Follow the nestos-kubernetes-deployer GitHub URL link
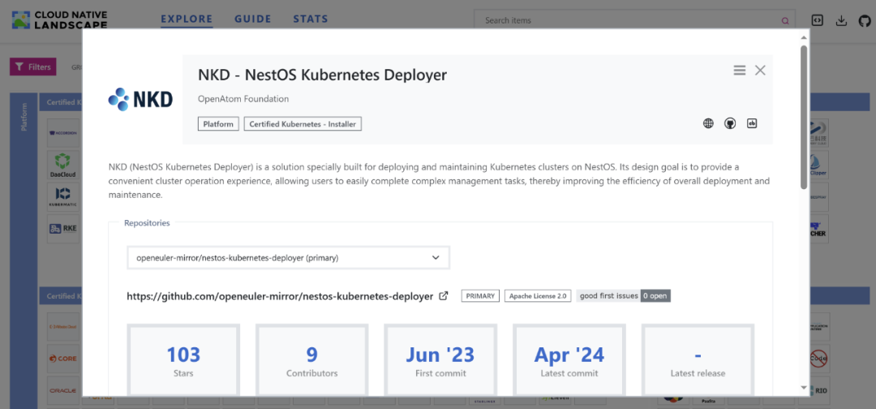Viewport: 876px width, 409px height. (280, 296)
